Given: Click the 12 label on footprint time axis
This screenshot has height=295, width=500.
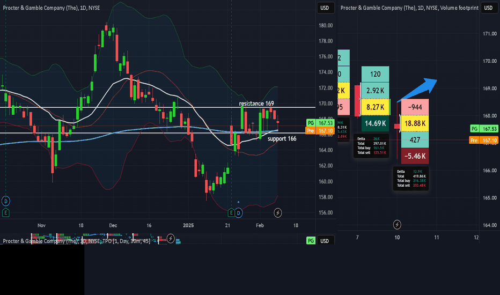Looking at the screenshot, I should pos(476,237).
